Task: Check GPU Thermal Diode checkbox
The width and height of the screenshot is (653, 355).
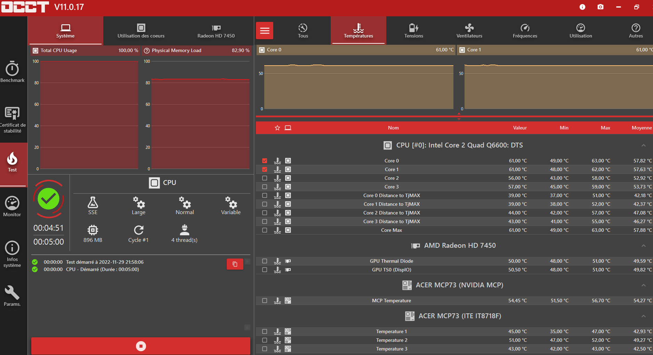Action: [x=265, y=261]
